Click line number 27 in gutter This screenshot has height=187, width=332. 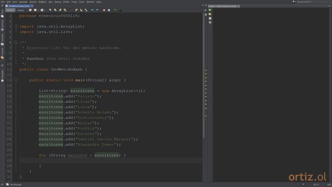pos(9,155)
